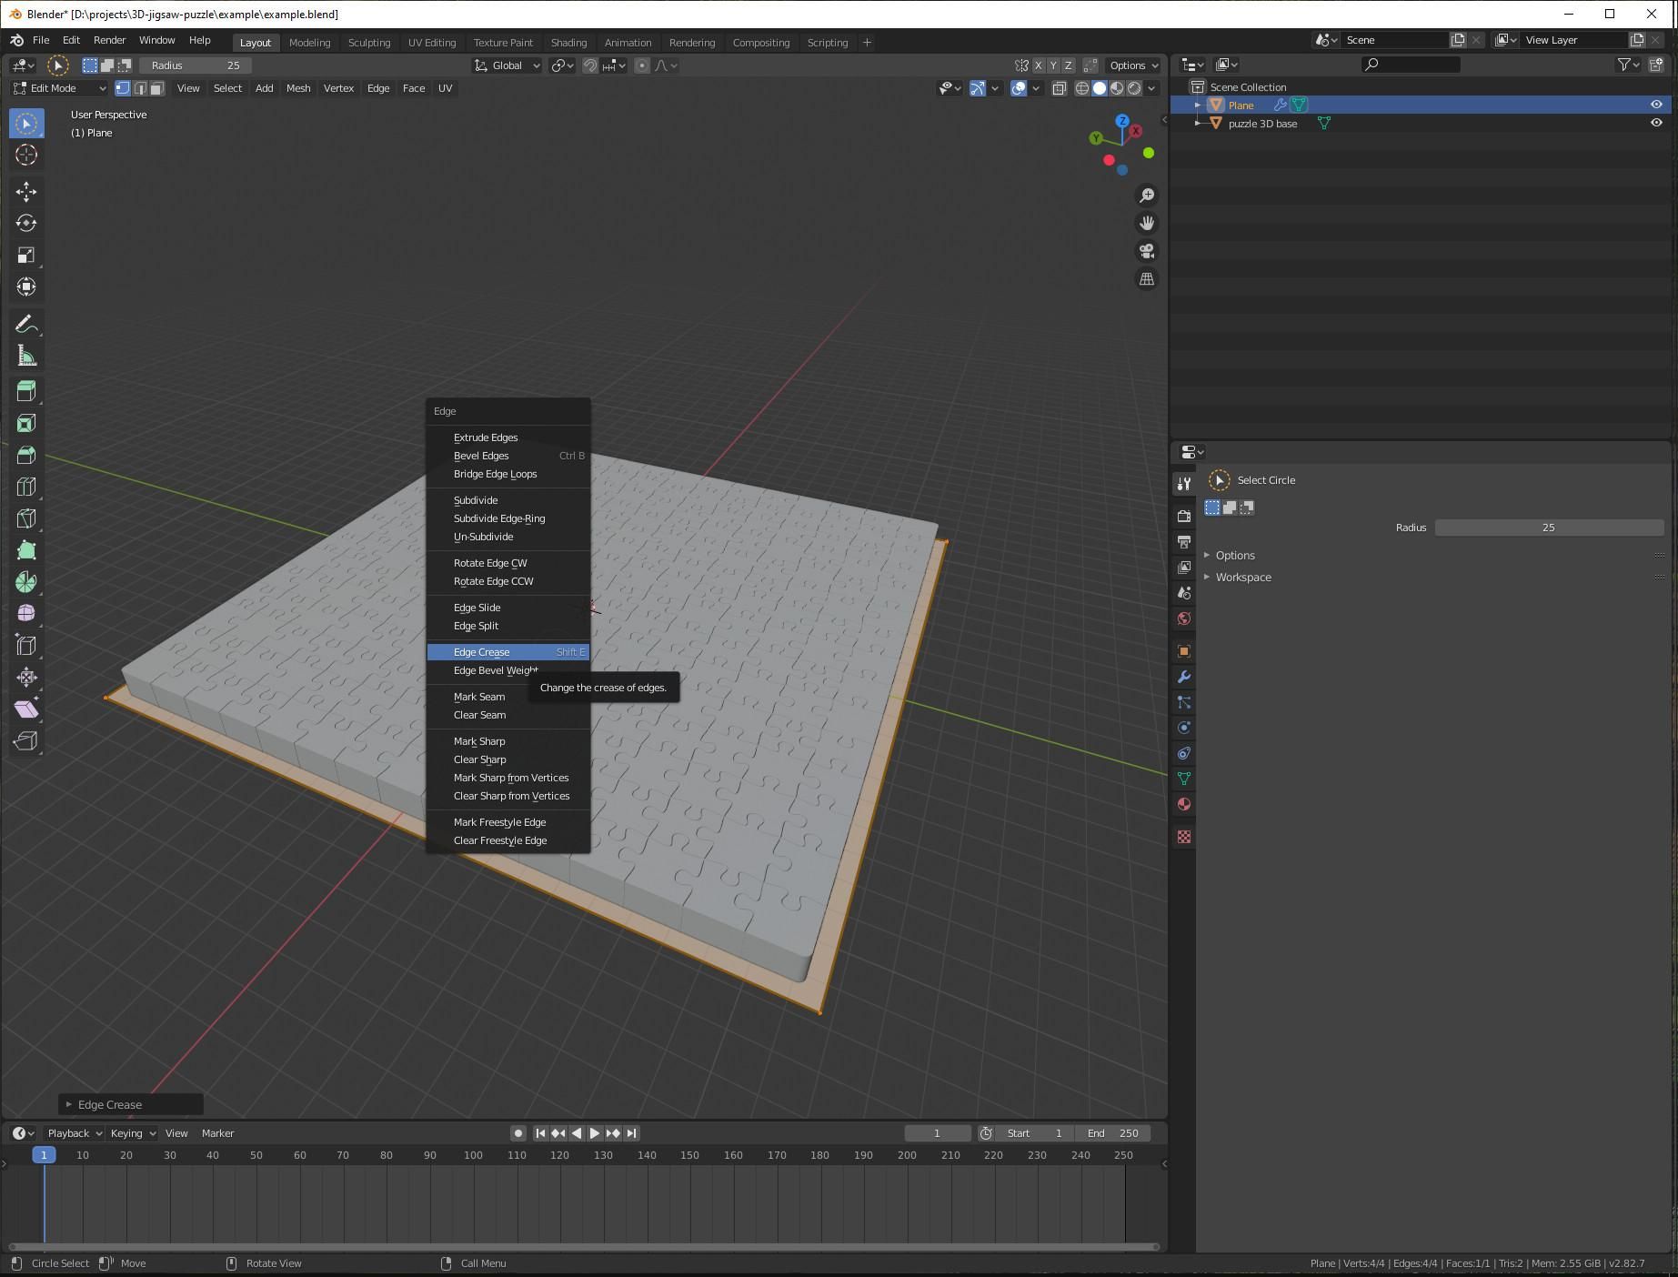Toggle X axis mirror option
The height and width of the screenshot is (1277, 1678).
point(1038,65)
